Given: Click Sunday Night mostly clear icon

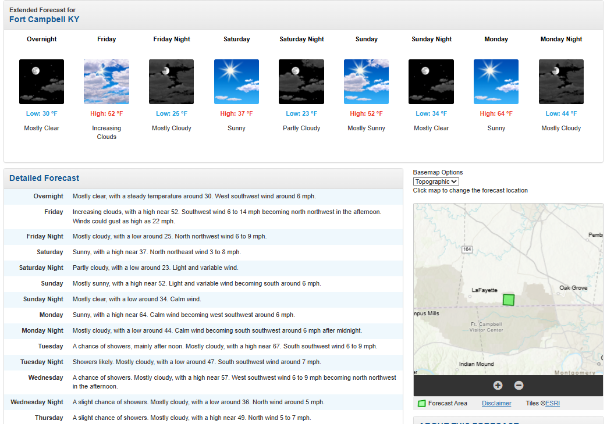Looking at the screenshot, I should click(431, 81).
